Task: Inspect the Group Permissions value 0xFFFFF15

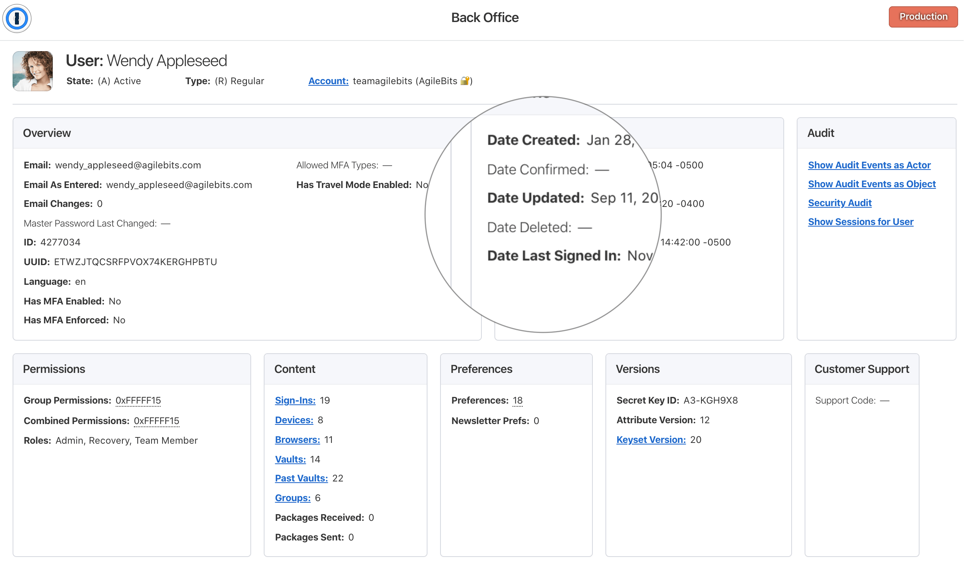Action: point(137,400)
